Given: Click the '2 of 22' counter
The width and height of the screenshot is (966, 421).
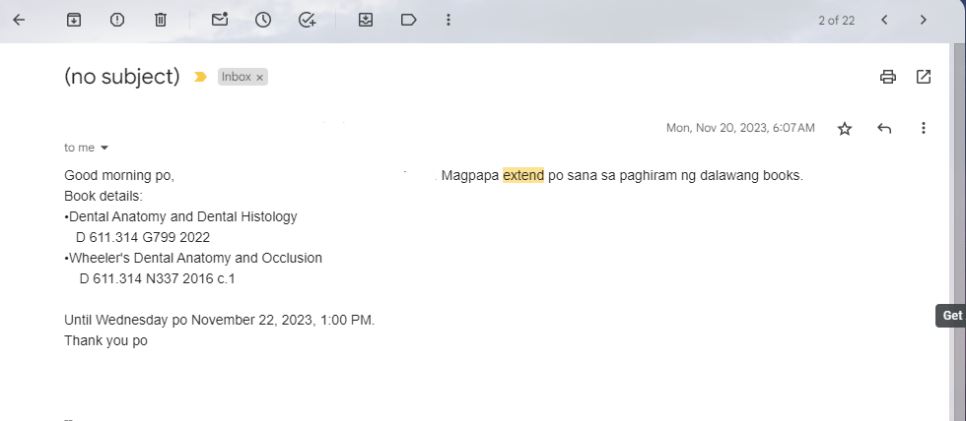Looking at the screenshot, I should point(836,21).
